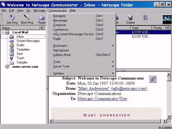Viewport: 172px width, 129px height.
Task: Click the horizontal scroll left arrow
Action: 51,121
